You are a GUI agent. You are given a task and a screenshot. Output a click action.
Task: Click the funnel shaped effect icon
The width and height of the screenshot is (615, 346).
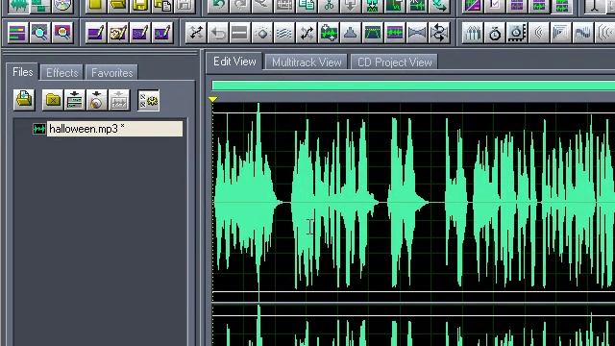click(x=350, y=33)
